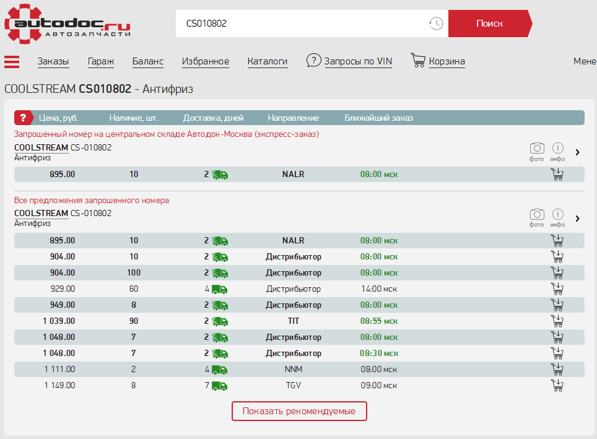This screenshot has height=439, width=597.
Task: Click the autodoc.ru logo
Action: pos(68,24)
